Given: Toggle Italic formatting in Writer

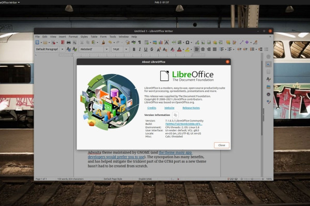Looking at the screenshot, I should coord(140,49).
